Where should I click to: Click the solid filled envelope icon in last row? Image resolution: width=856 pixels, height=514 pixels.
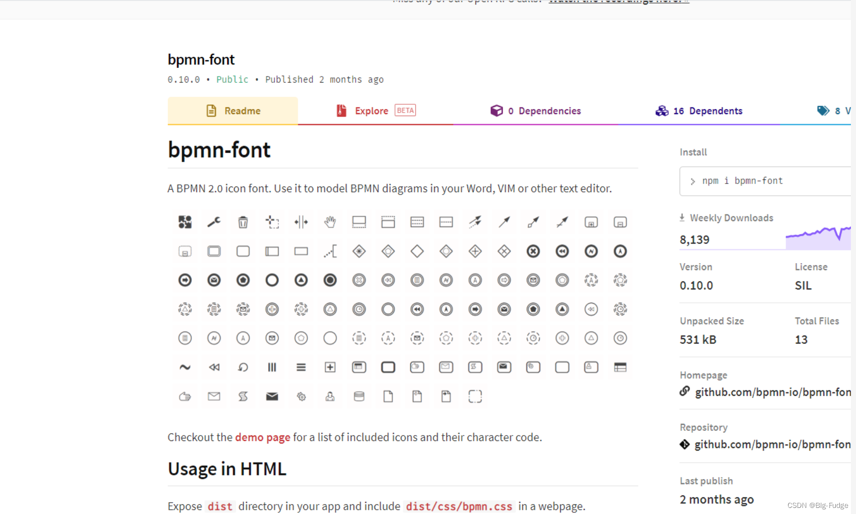(x=272, y=396)
